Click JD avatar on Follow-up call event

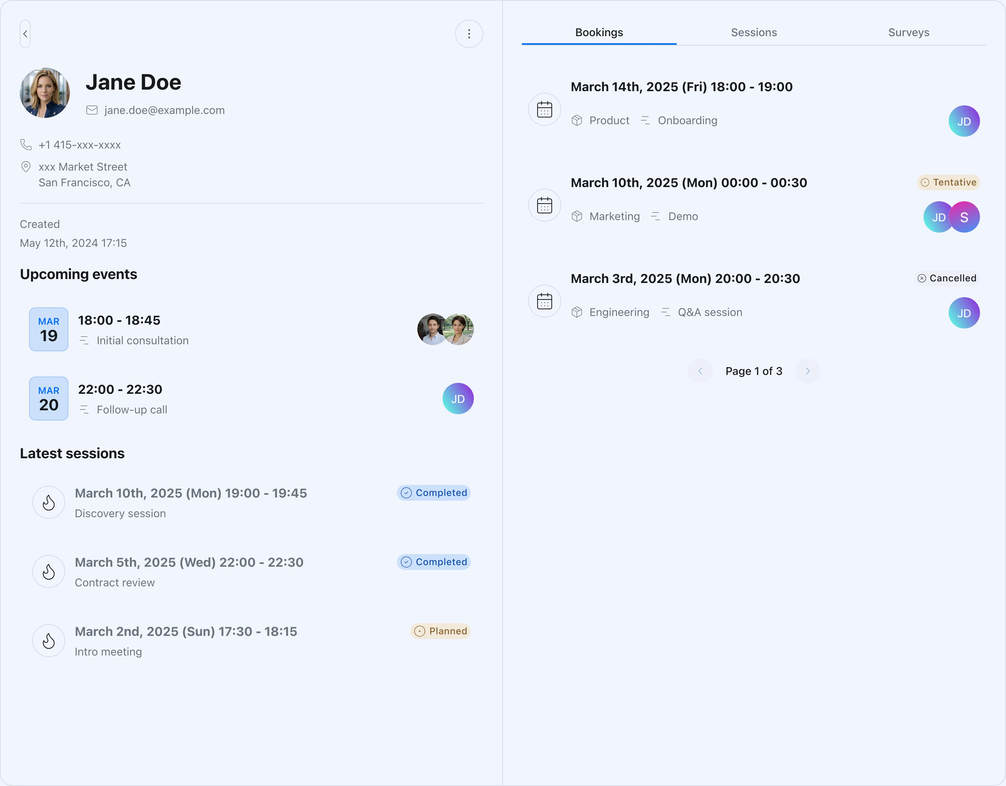point(458,399)
